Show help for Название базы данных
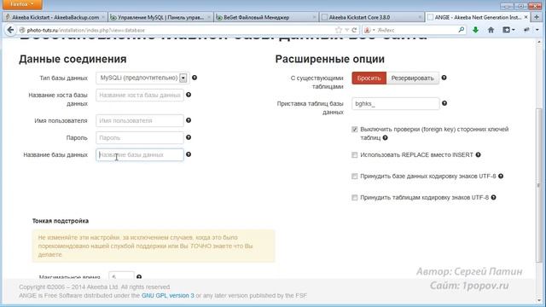Viewport: 546px width, 307px height. point(189,154)
